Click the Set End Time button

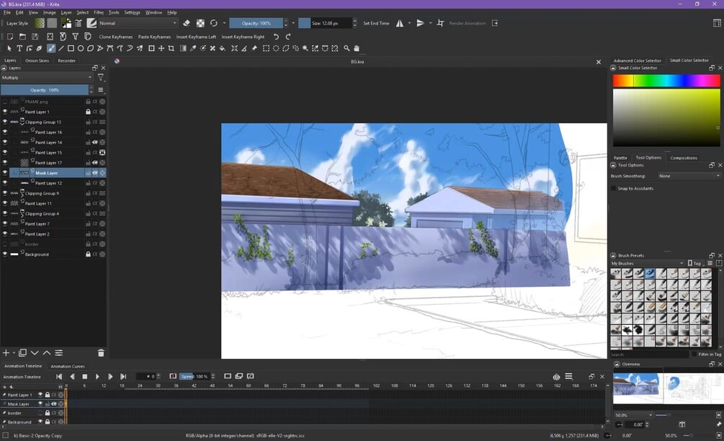point(376,23)
